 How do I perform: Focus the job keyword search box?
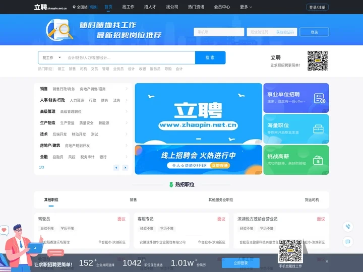(x=130, y=57)
